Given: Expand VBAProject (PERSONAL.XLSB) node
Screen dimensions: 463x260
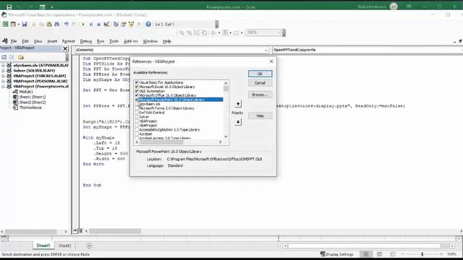Looking at the screenshot, I should [3, 81].
